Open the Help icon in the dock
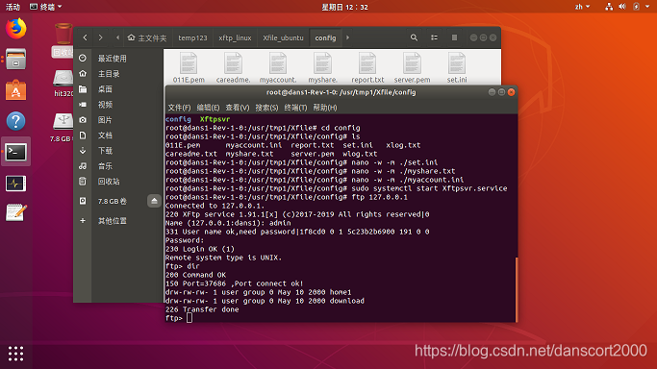 [16, 121]
